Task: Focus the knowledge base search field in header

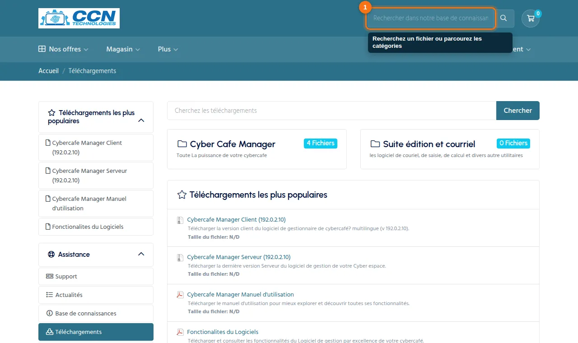Action: [430, 19]
